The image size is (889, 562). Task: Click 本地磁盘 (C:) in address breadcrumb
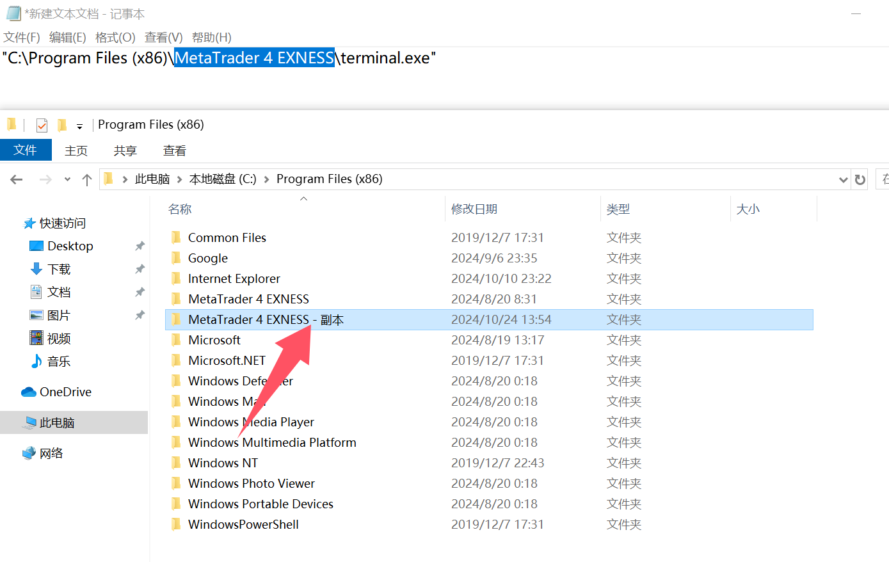[223, 179]
